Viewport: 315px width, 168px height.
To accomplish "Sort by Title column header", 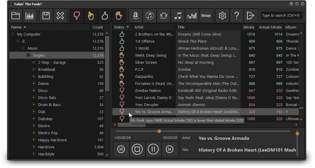I will pos(208,27).
